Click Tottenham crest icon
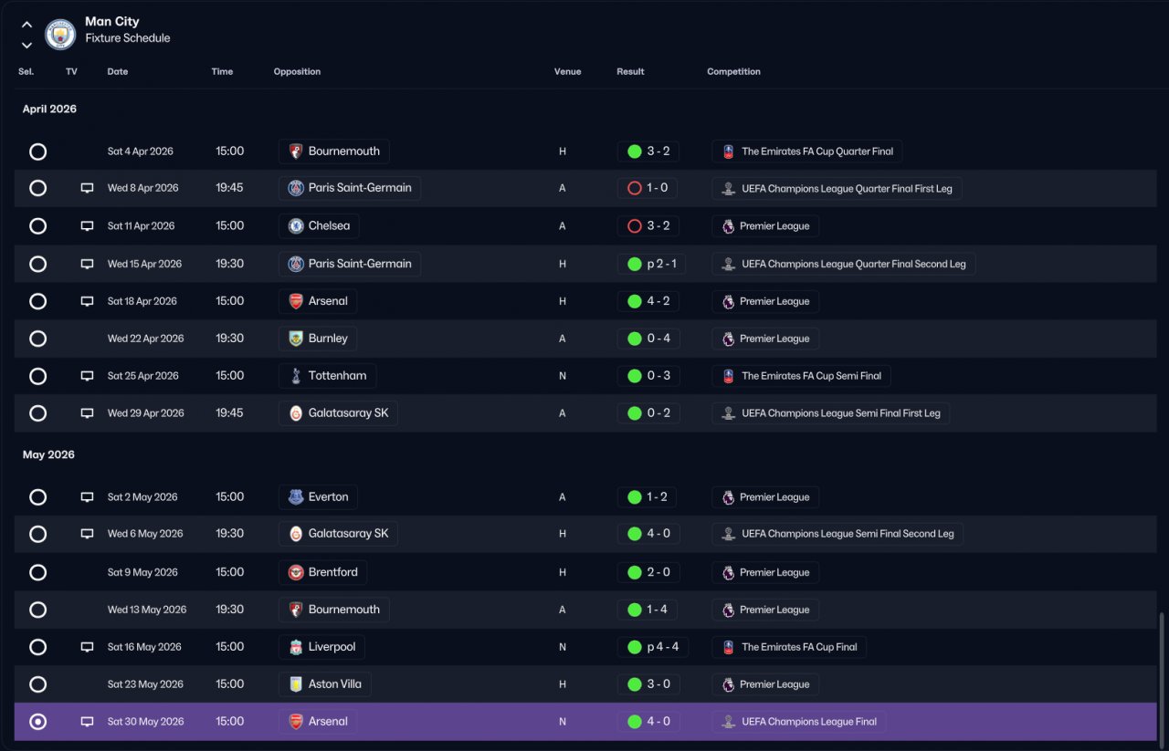1169x751 pixels. coord(296,376)
